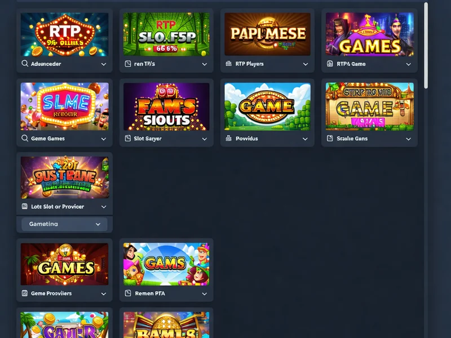Viewport: 451px width, 338px height.
Task: Click the magnifier icon beside Adanceder
Action: pyautogui.click(x=25, y=64)
